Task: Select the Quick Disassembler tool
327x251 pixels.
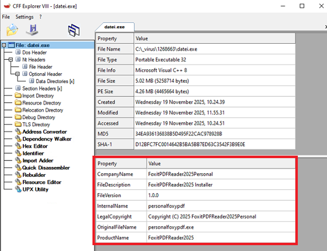Action: click(46, 168)
